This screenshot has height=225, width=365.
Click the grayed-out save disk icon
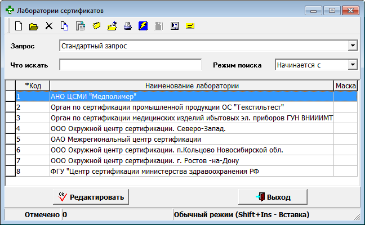click(x=158, y=26)
